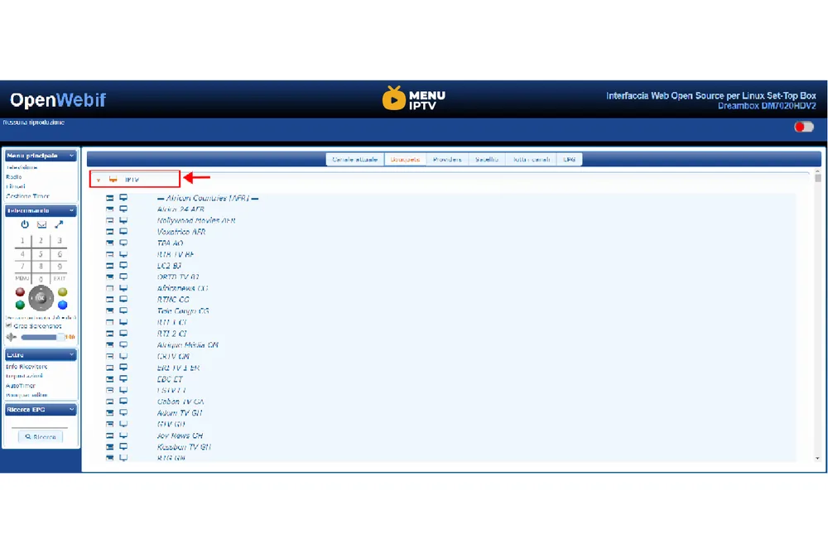
Task: Click the stream monitor icon for RTI 2 CI
Action: pyautogui.click(x=123, y=334)
